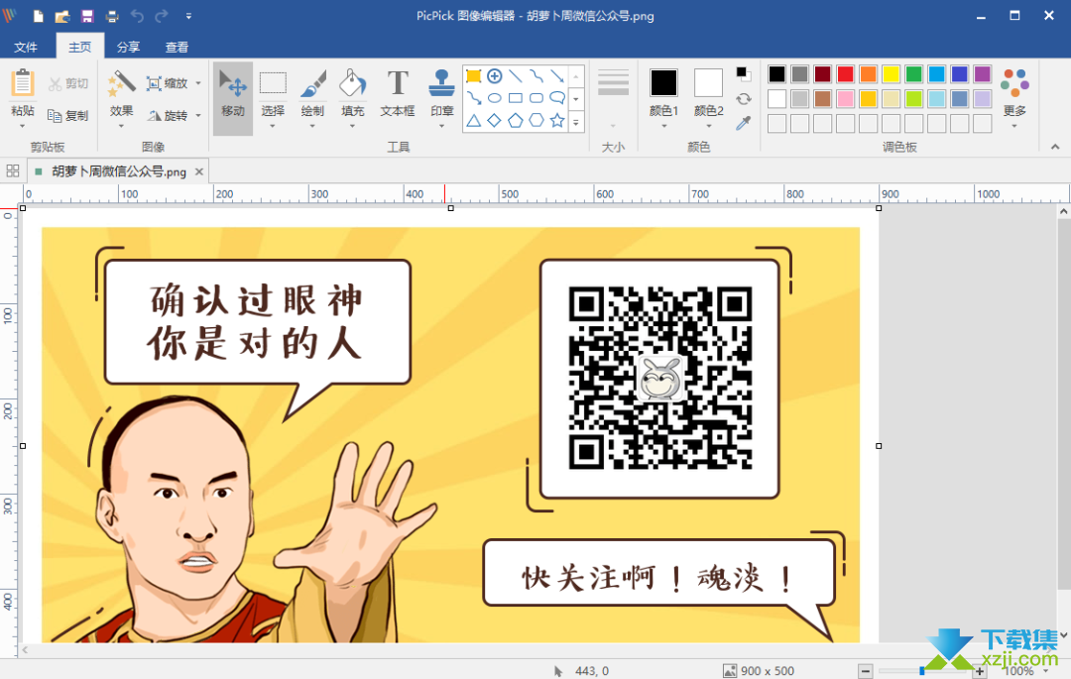The width and height of the screenshot is (1071, 679).
Task: Select the 颜色1 black foreground swatch
Action: tap(663, 83)
